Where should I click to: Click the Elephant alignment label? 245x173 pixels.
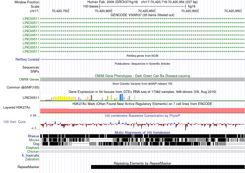point(32,148)
